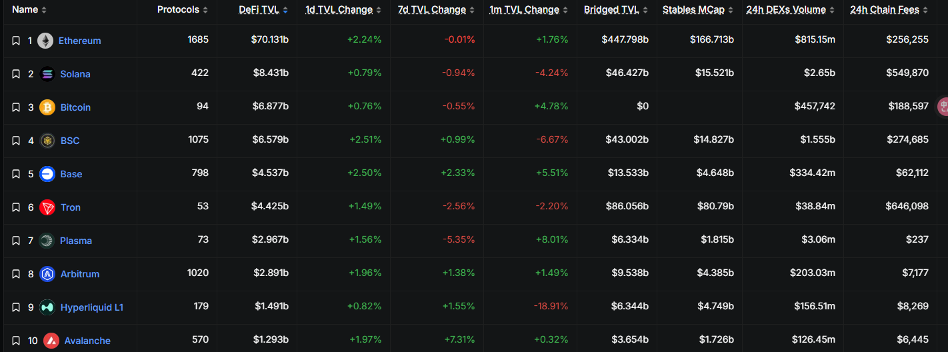Click the Solana chain logo icon
948x352 pixels.
(x=47, y=74)
